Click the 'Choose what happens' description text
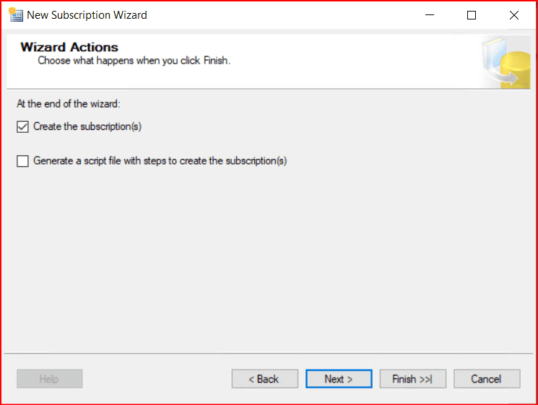Image resolution: width=538 pixels, height=405 pixels. [x=134, y=61]
